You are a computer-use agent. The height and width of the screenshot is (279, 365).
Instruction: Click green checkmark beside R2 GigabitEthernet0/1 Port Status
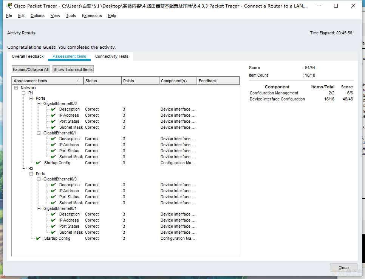tap(53, 226)
